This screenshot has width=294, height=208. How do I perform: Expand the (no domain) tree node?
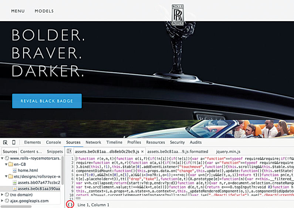tap(2, 195)
